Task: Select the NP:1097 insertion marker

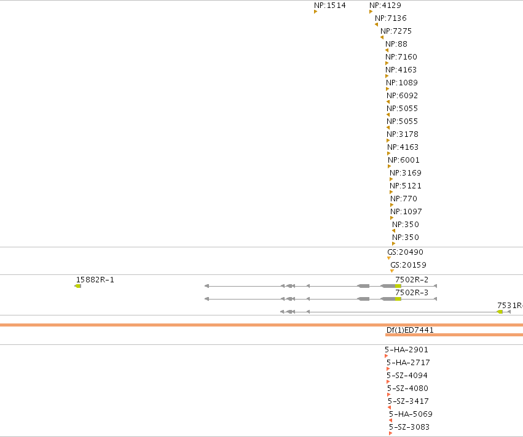Action: (x=392, y=218)
